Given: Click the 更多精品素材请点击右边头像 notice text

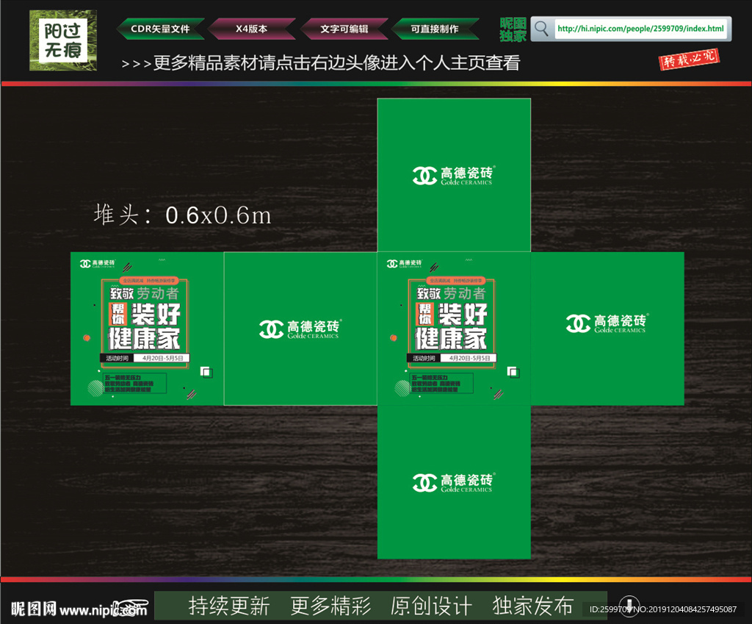Looking at the screenshot, I should coord(320,63).
